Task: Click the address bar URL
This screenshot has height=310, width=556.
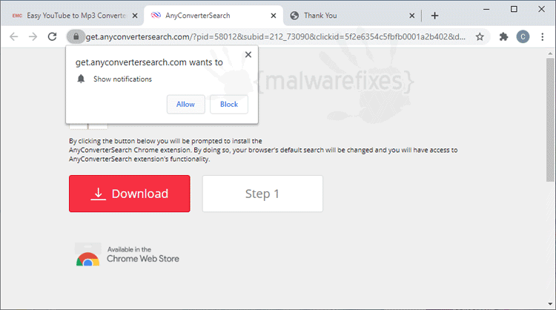Action: 276,36
